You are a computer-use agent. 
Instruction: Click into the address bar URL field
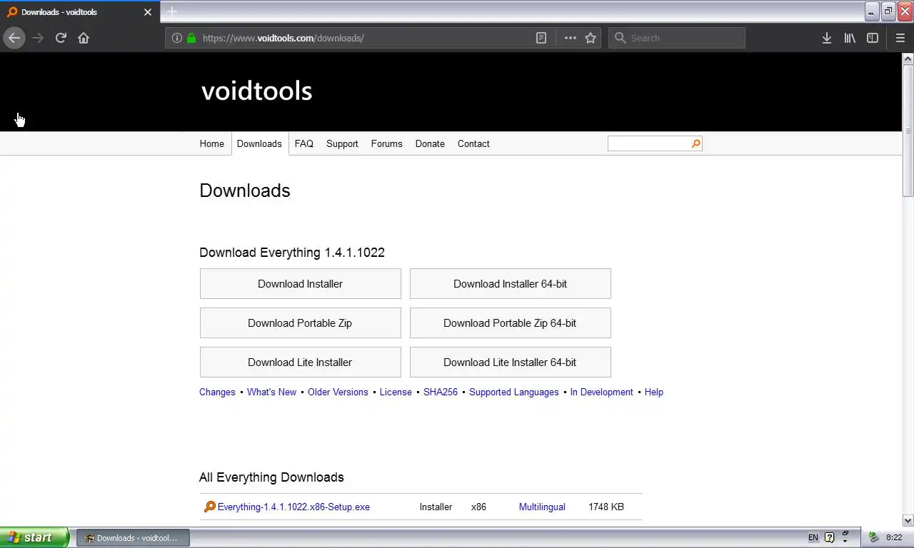pyautogui.click(x=364, y=38)
